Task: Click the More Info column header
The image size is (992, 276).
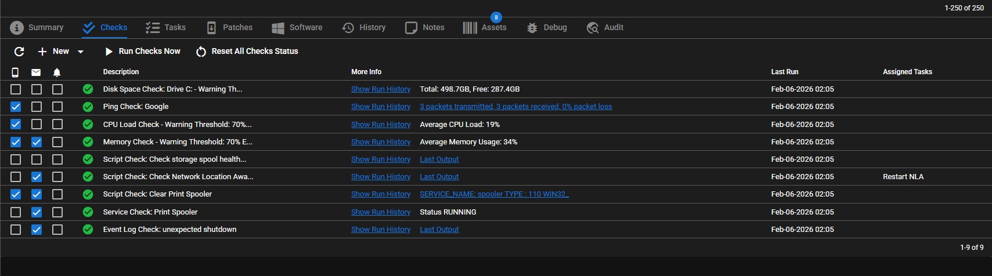Action: [366, 72]
